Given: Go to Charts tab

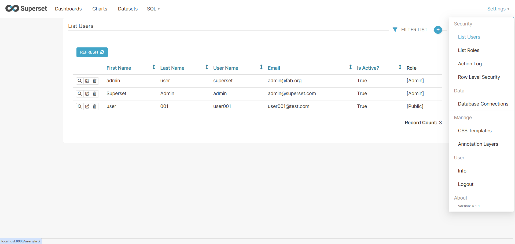Looking at the screenshot, I should tap(100, 9).
